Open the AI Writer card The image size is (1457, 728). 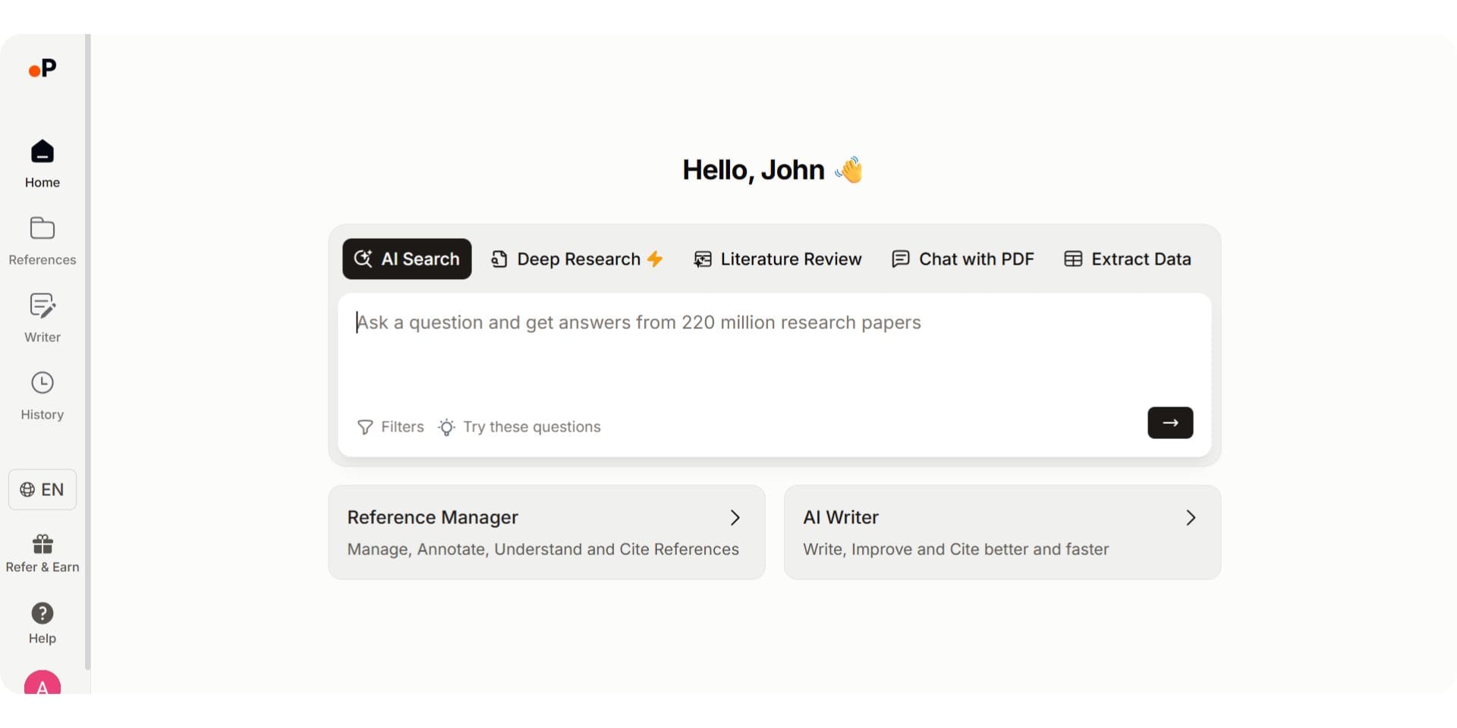point(1002,532)
